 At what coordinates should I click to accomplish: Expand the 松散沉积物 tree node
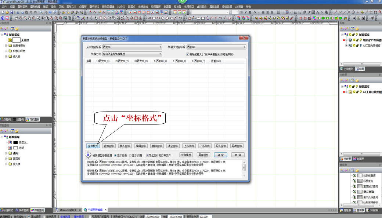coord(6,51)
